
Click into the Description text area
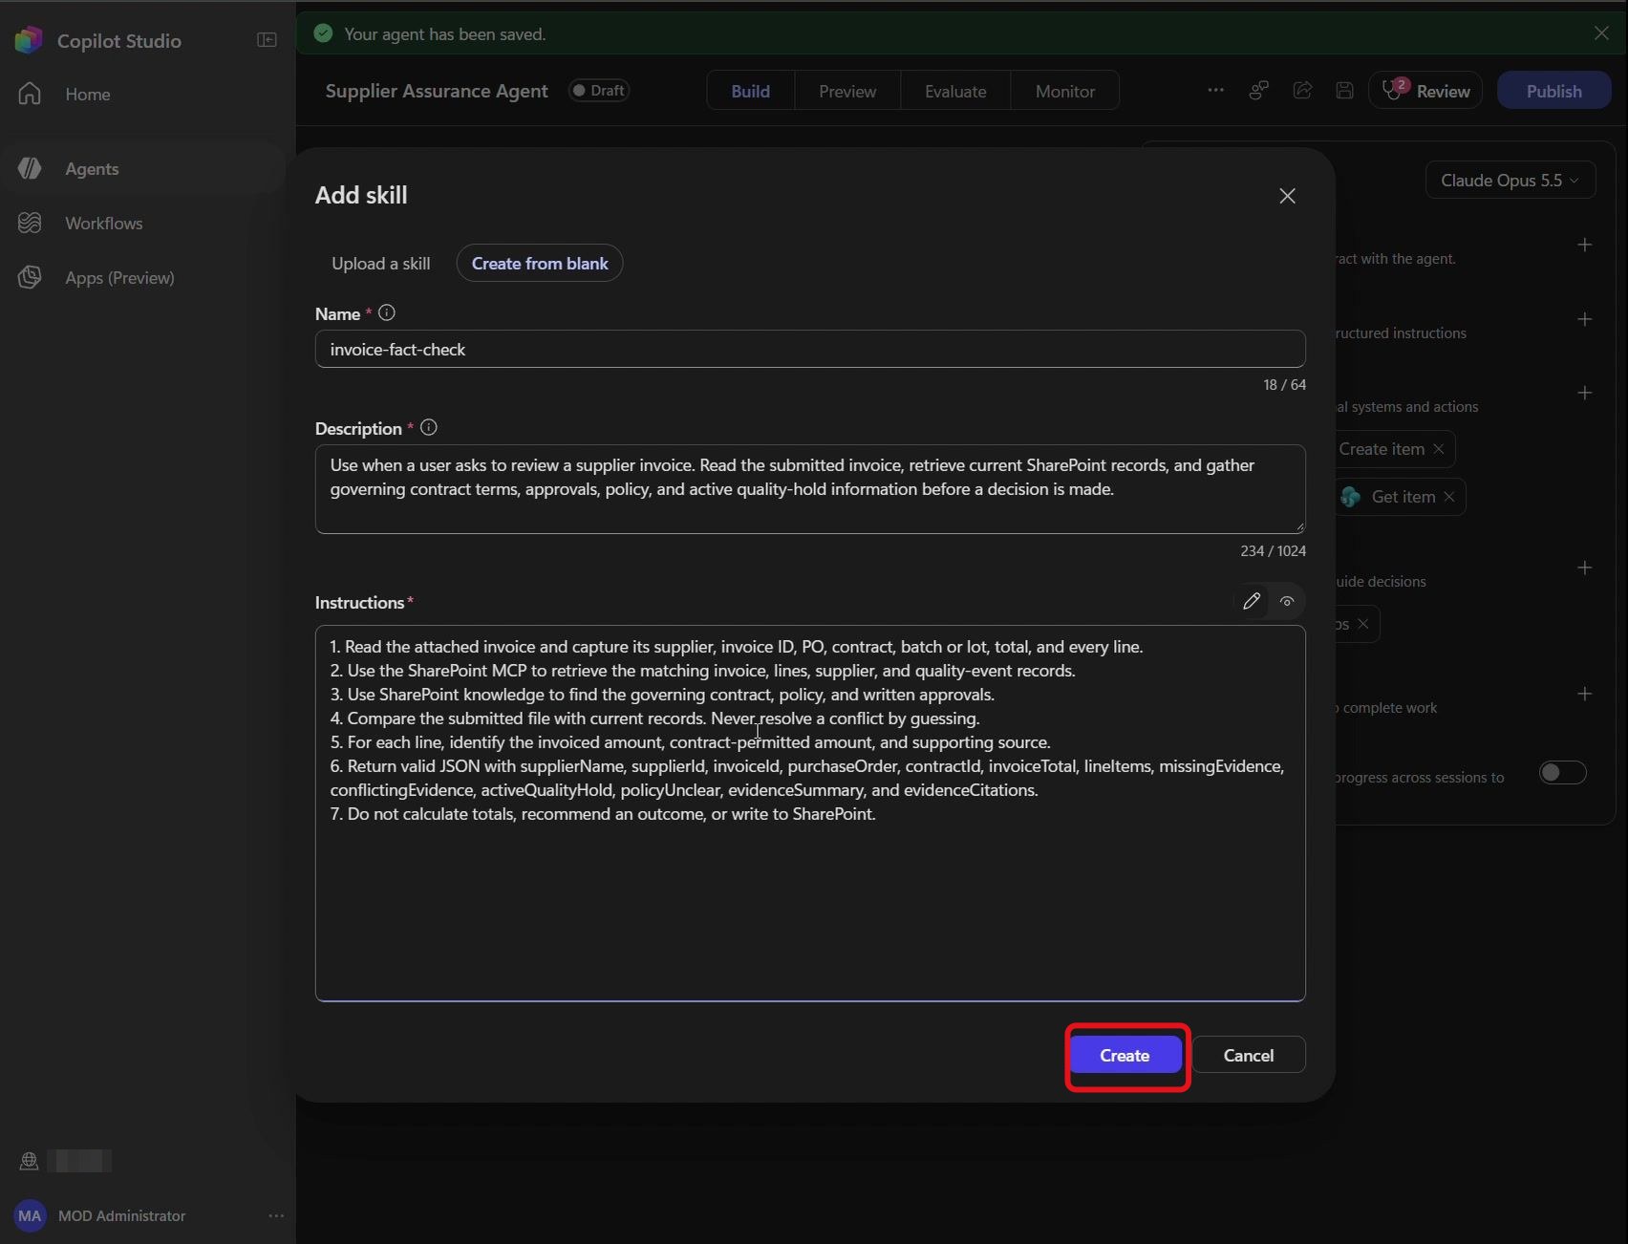coord(810,489)
